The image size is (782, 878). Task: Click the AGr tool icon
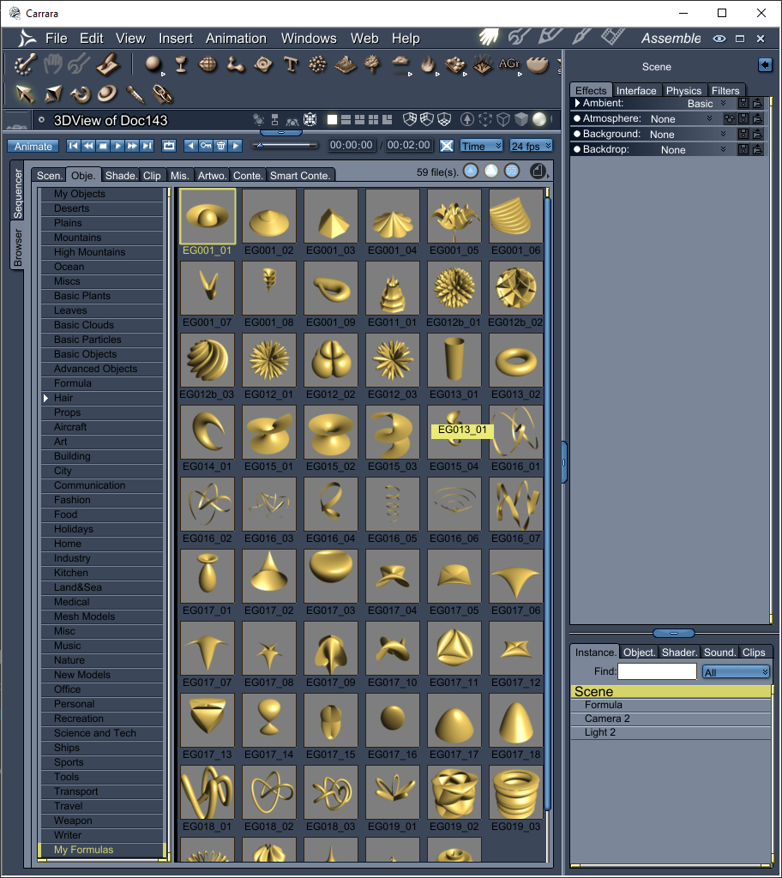coord(509,64)
